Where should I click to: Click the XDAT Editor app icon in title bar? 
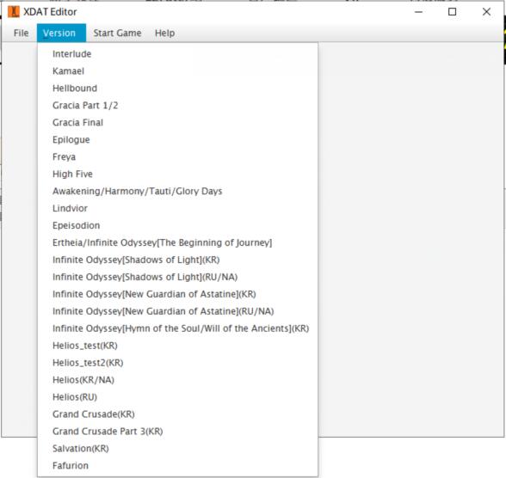pyautogui.click(x=14, y=12)
